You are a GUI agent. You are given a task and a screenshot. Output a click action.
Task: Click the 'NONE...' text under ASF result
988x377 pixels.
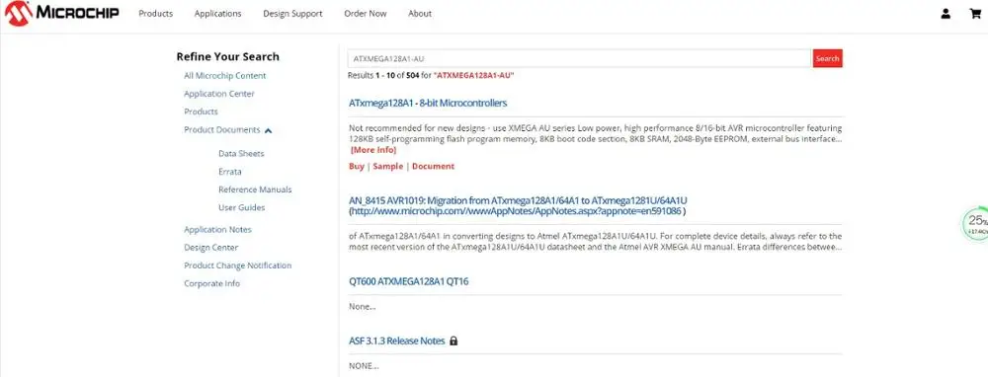[x=365, y=366]
